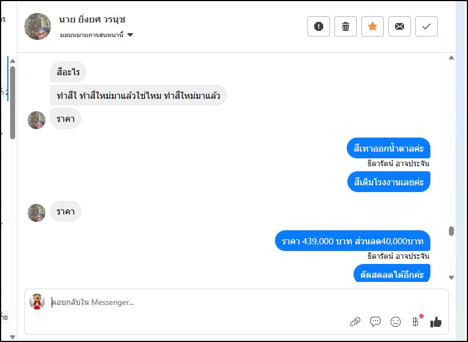Click the price message with 439,000 baht

(353, 241)
